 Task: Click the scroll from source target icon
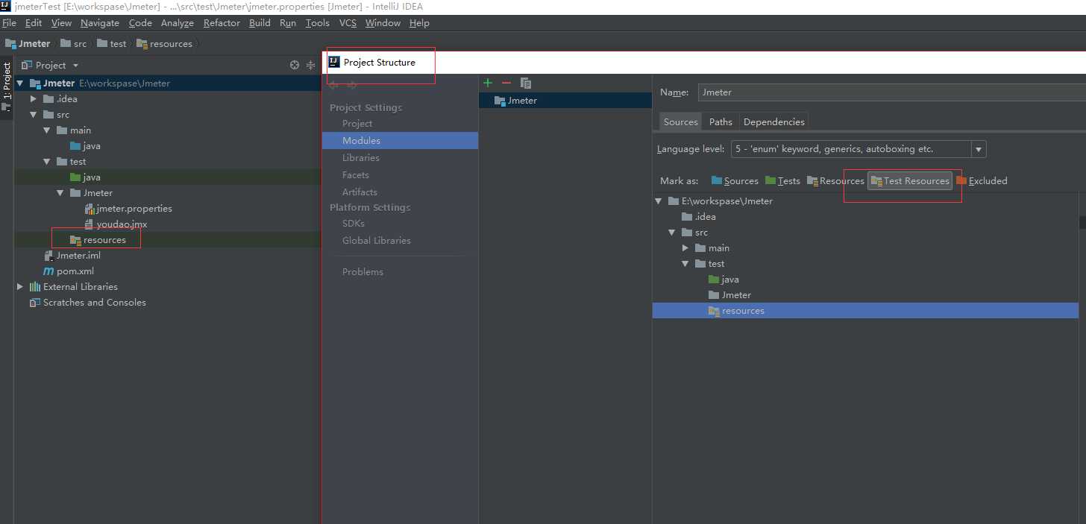coord(295,65)
